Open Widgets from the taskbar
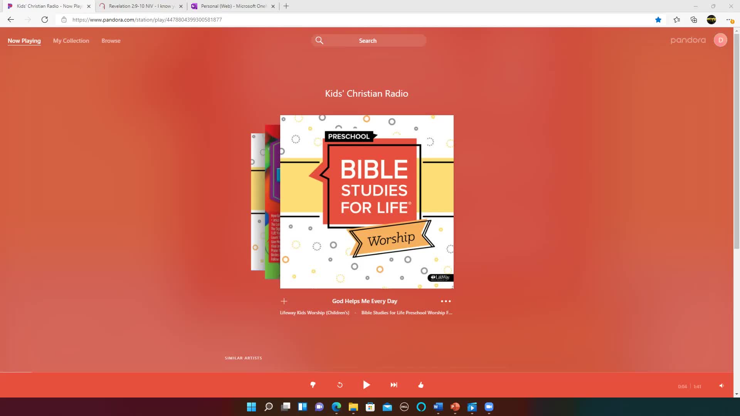 pos(303,407)
